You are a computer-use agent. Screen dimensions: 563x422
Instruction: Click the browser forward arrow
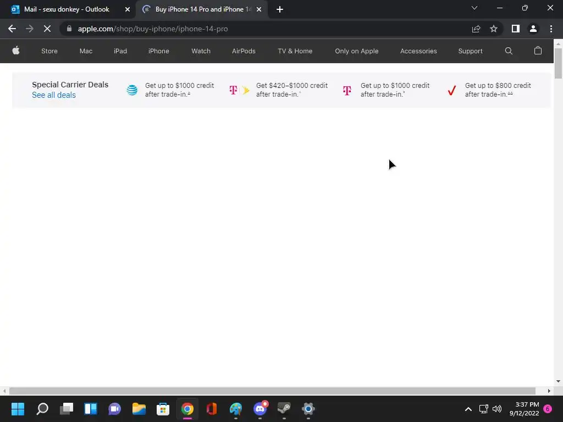coord(30,29)
